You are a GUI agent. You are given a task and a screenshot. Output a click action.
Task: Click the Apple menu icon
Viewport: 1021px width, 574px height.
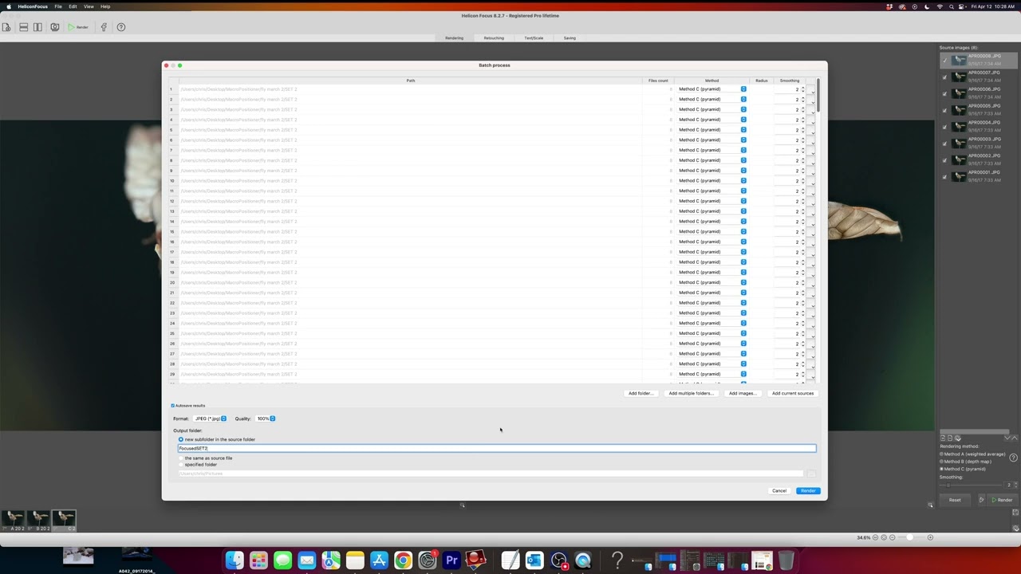point(8,6)
